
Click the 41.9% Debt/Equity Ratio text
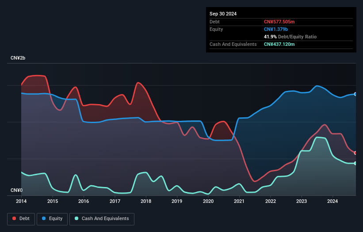290,37
